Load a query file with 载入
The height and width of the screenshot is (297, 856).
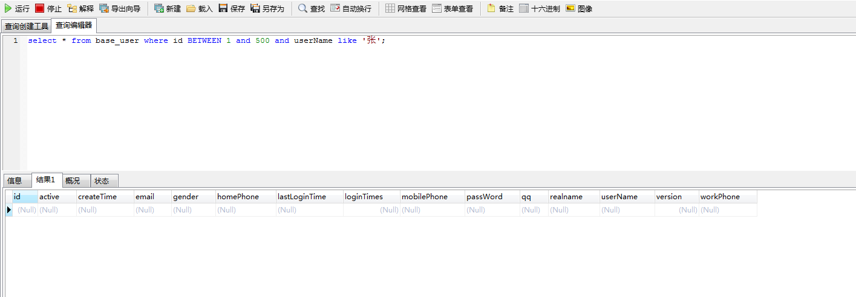[200, 8]
